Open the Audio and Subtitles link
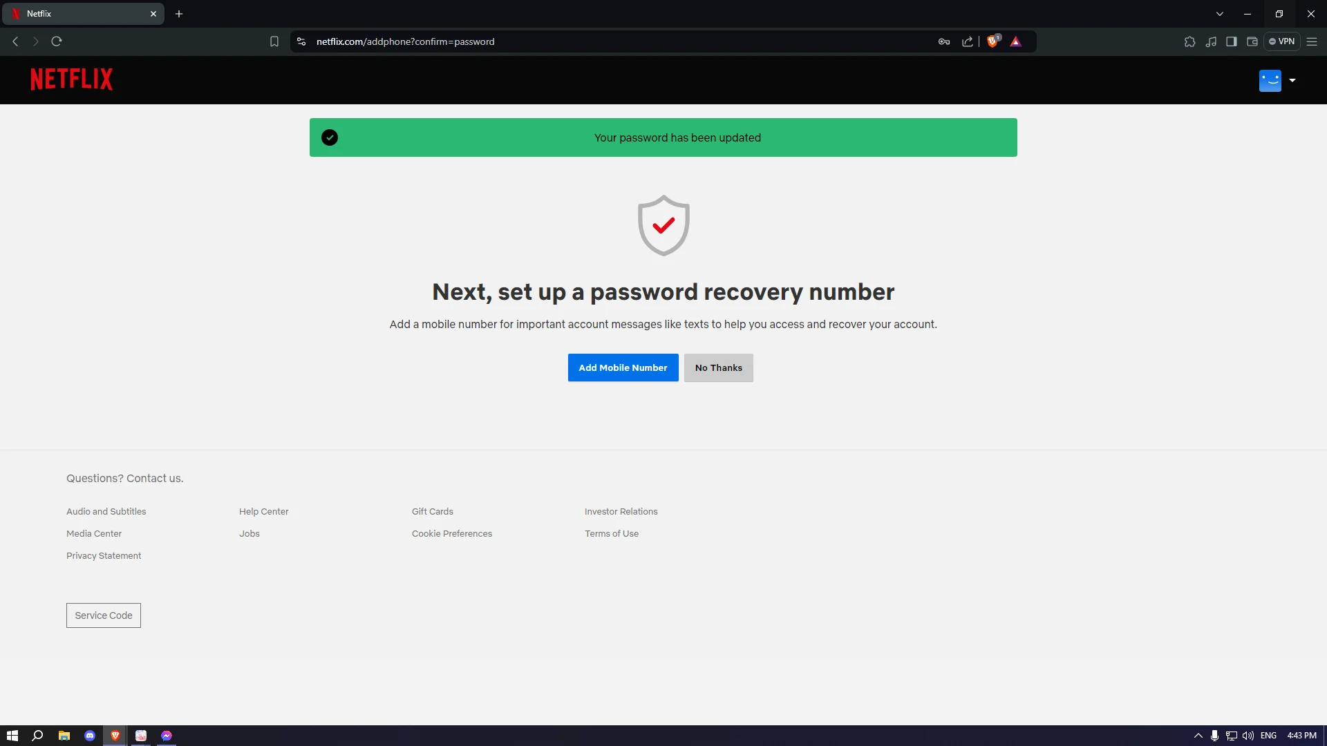This screenshot has height=746, width=1327. point(106,512)
